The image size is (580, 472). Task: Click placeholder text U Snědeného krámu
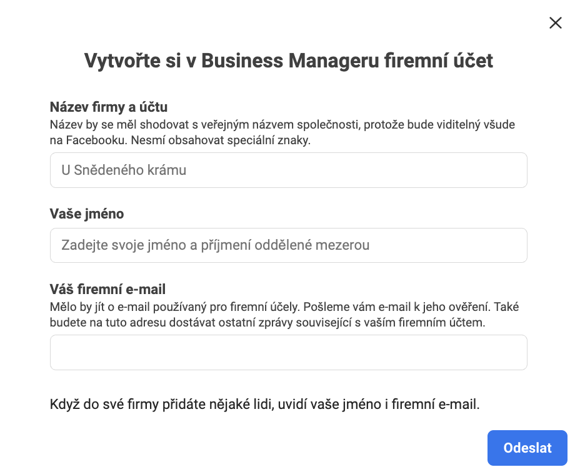pos(124,170)
